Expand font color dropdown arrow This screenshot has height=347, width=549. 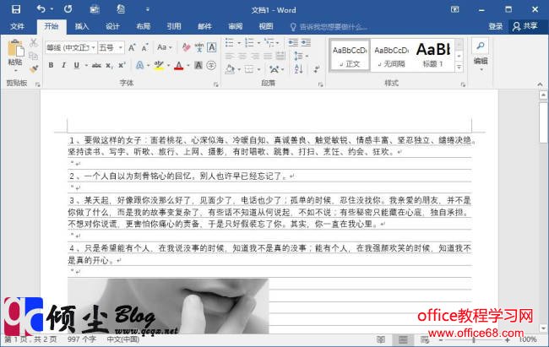tap(188, 66)
